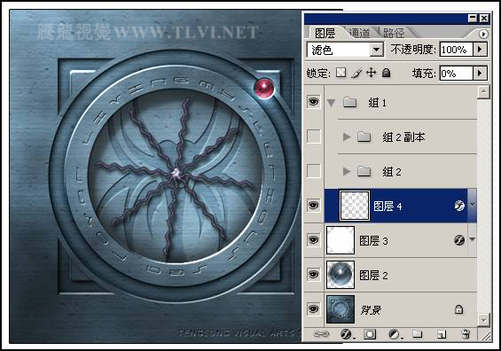Click the 背景 layer lock icon
Viewport: 501px width, 351px height.
(458, 309)
